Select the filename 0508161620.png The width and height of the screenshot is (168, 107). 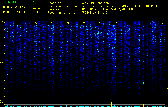click(14, 7)
